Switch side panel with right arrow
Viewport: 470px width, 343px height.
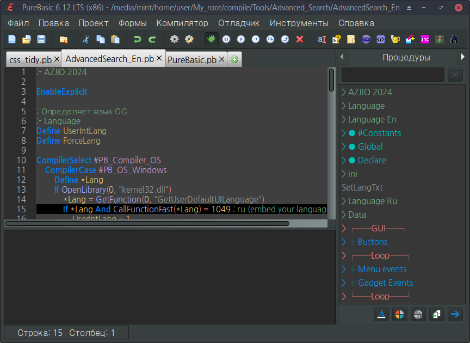click(x=462, y=57)
